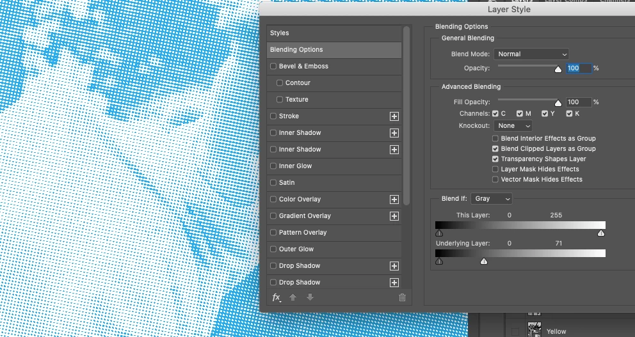The width and height of the screenshot is (635, 337).
Task: Select the Stroke effect row label
Action: (289, 116)
